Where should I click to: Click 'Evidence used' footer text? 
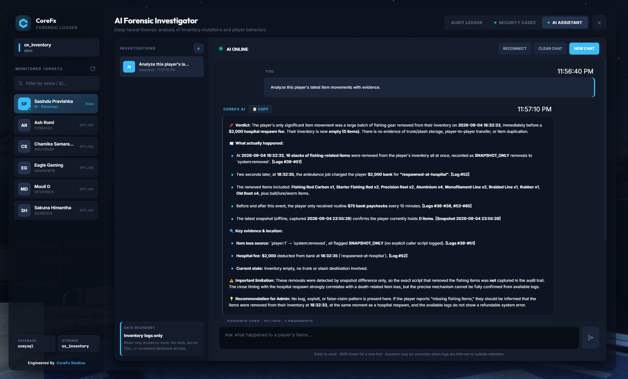[270, 321]
